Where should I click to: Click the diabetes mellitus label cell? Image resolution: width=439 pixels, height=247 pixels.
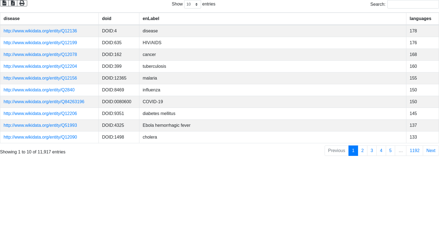pos(273,114)
